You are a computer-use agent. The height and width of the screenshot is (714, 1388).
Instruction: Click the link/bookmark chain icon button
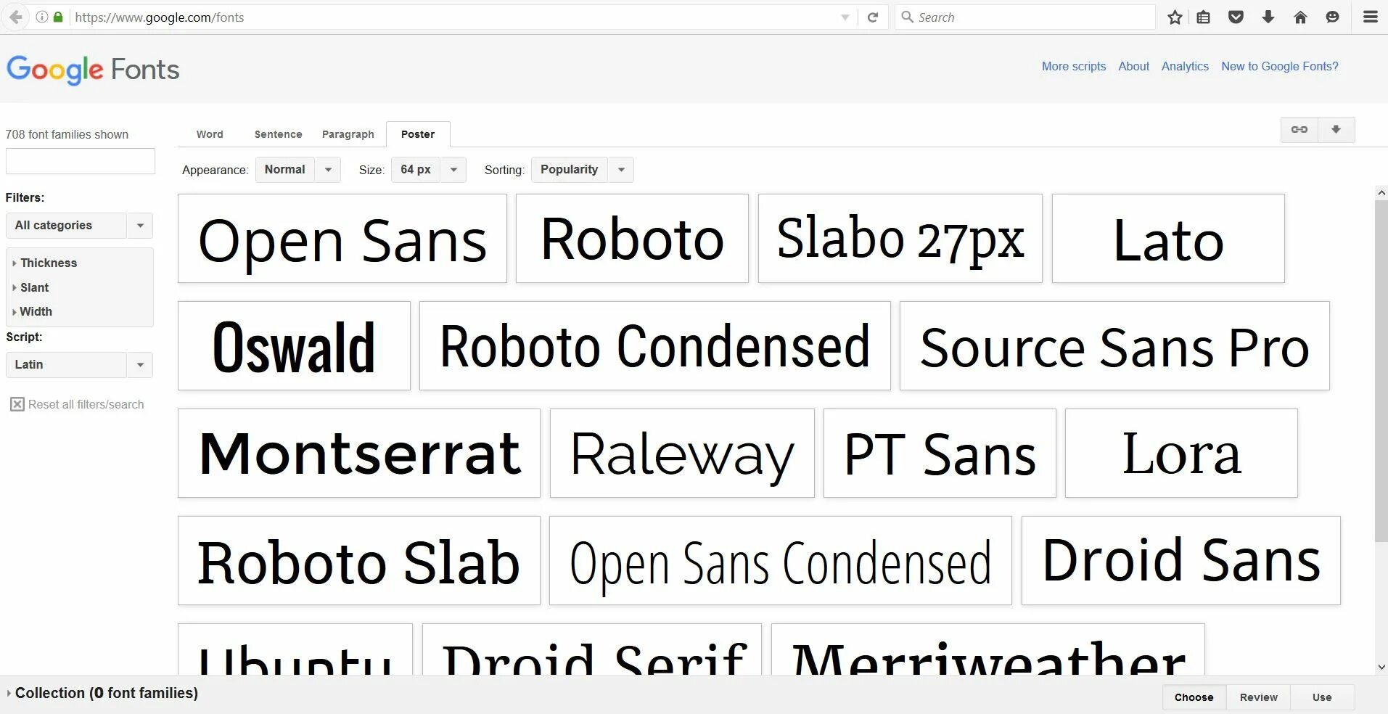pos(1299,130)
